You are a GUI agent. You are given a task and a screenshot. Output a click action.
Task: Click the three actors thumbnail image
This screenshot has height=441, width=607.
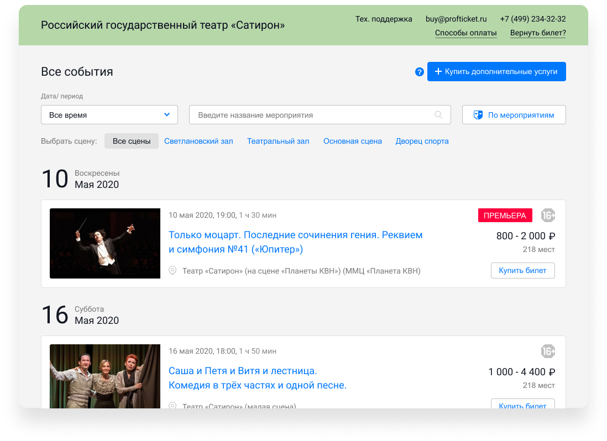(x=105, y=376)
